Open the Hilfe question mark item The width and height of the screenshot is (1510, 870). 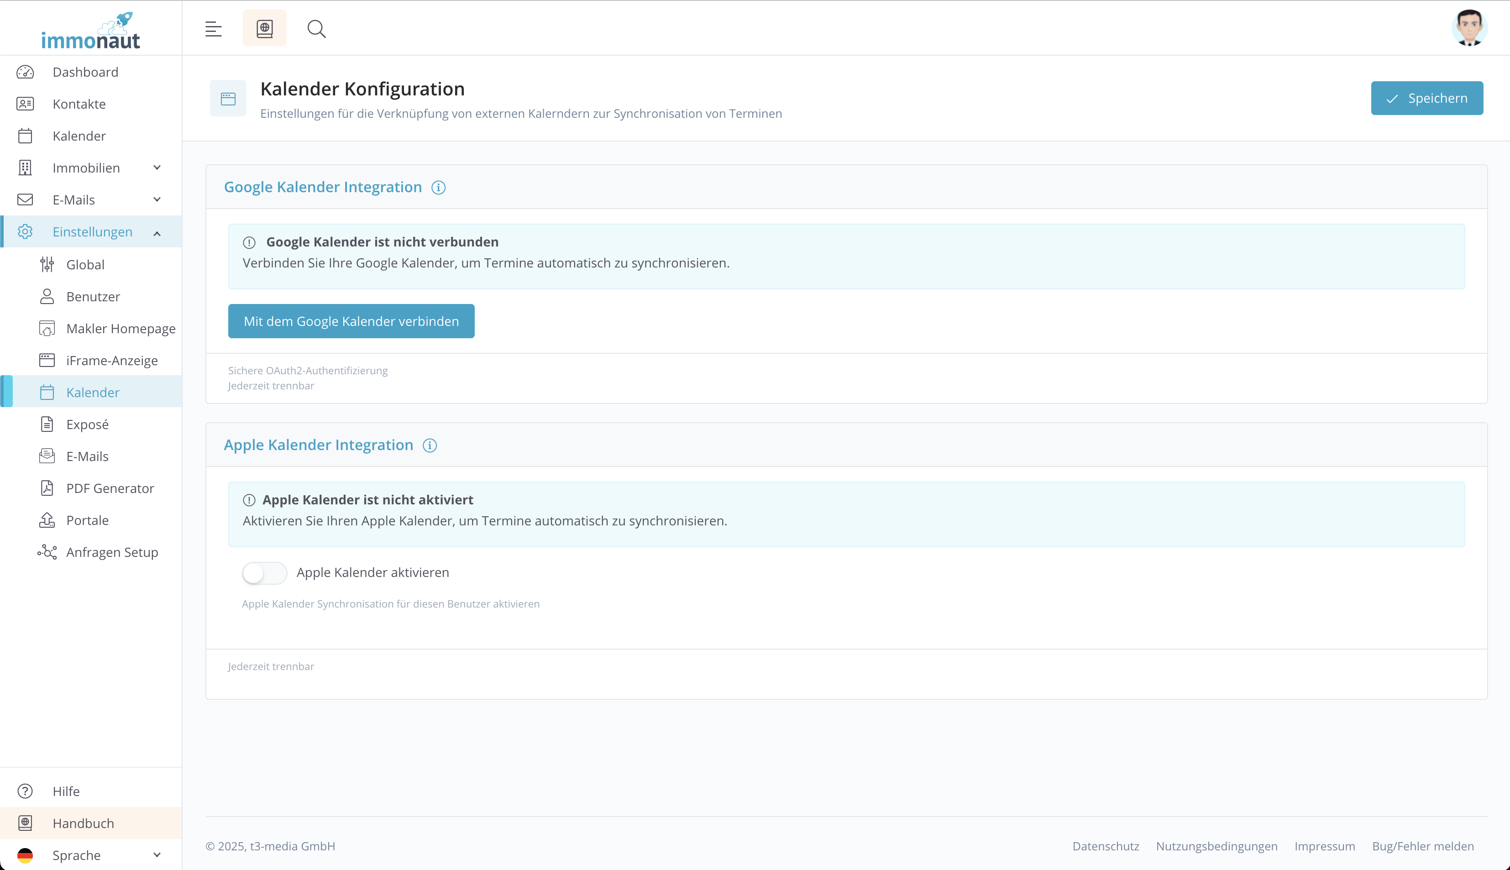(66, 791)
